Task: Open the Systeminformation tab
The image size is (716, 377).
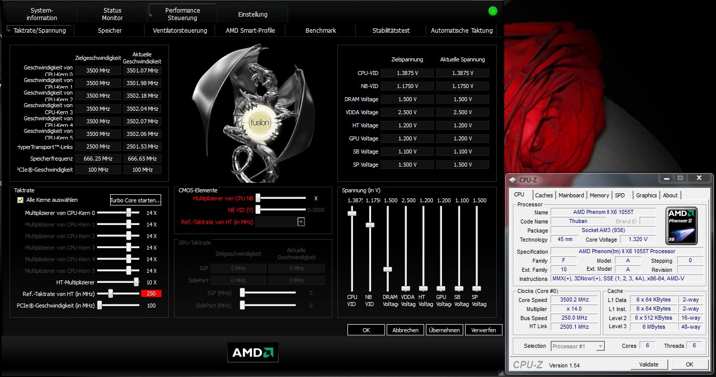Action: [x=42, y=14]
